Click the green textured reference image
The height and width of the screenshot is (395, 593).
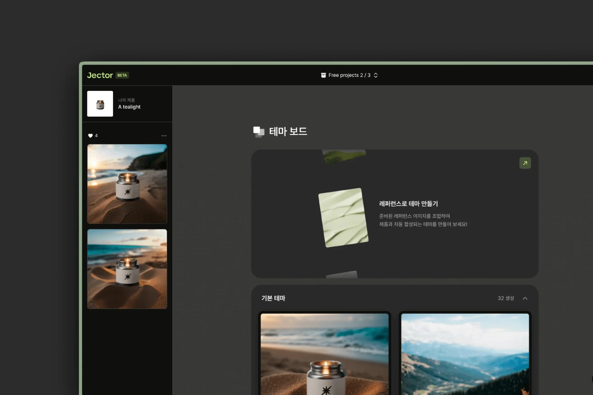click(343, 218)
